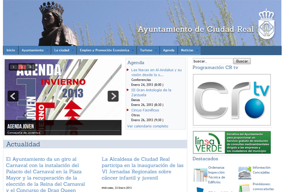
Task: Open the III Gran Antología de la Zarzuela event
Action: (151, 92)
